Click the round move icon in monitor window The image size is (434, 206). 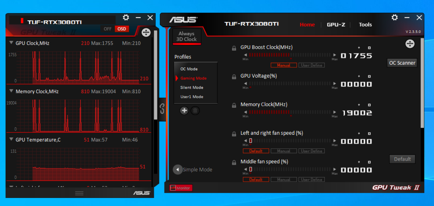(146, 32)
